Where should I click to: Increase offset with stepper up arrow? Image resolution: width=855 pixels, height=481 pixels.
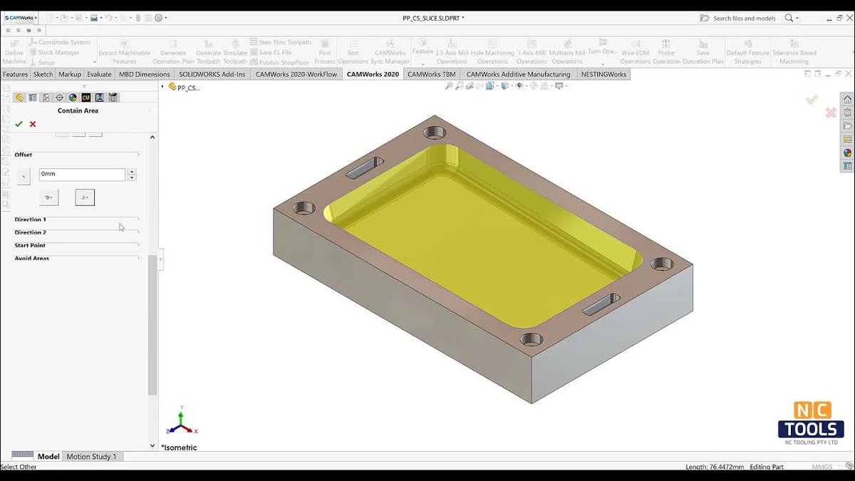point(132,172)
